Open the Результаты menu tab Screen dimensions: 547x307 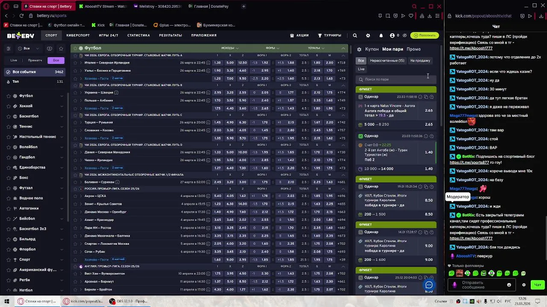pyautogui.click(x=171, y=35)
